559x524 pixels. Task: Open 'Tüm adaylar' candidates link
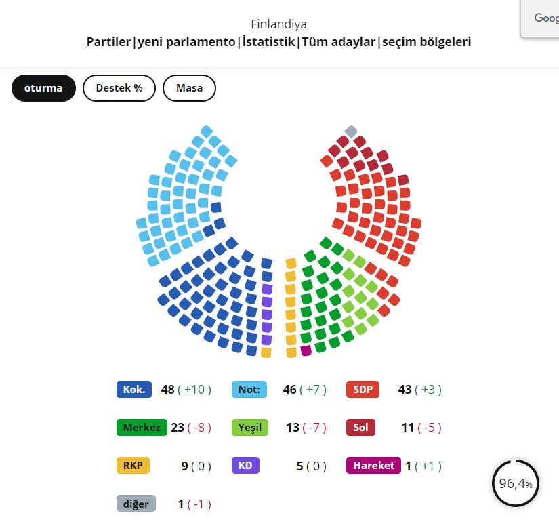[338, 42]
